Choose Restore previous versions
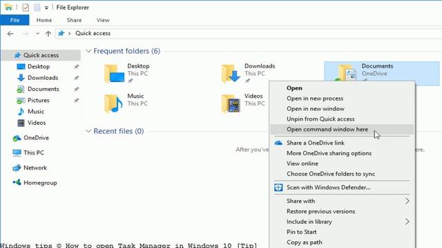Image resolution: width=442 pixels, height=248 pixels. [x=342, y=211]
